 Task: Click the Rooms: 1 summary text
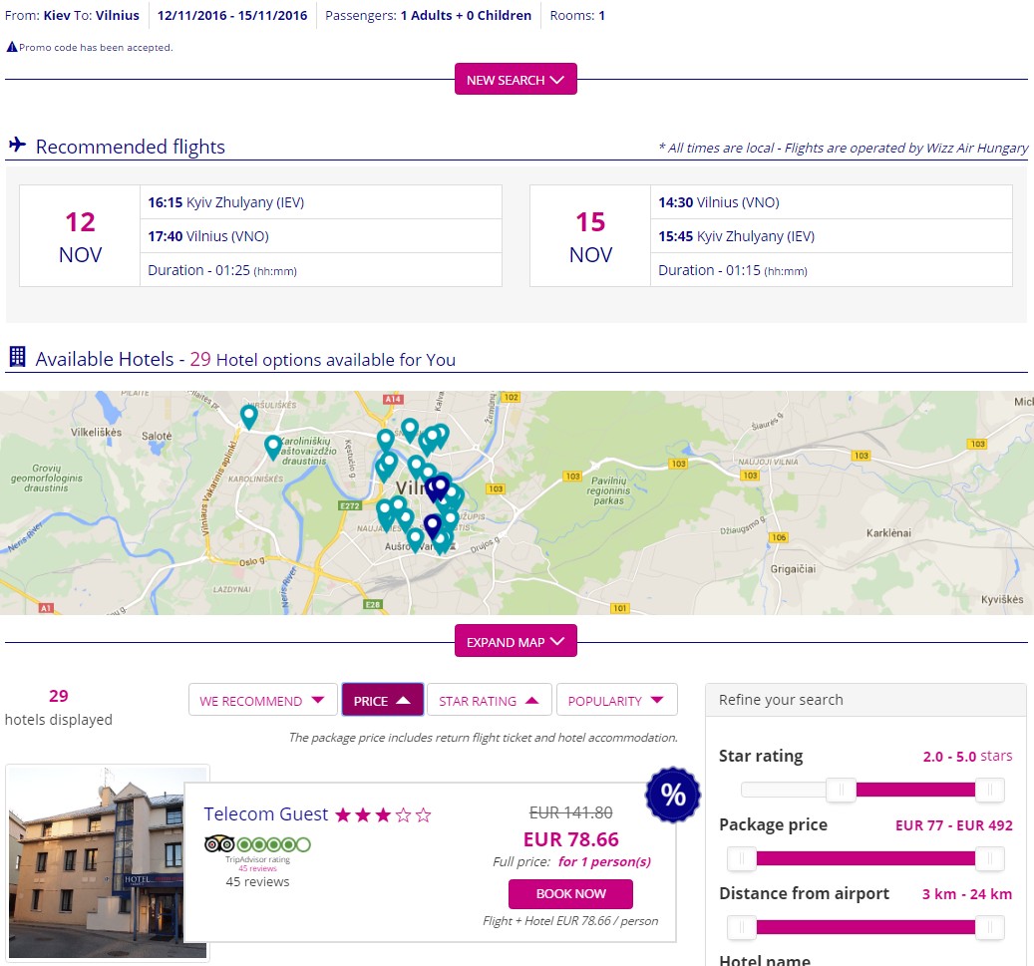coord(577,15)
